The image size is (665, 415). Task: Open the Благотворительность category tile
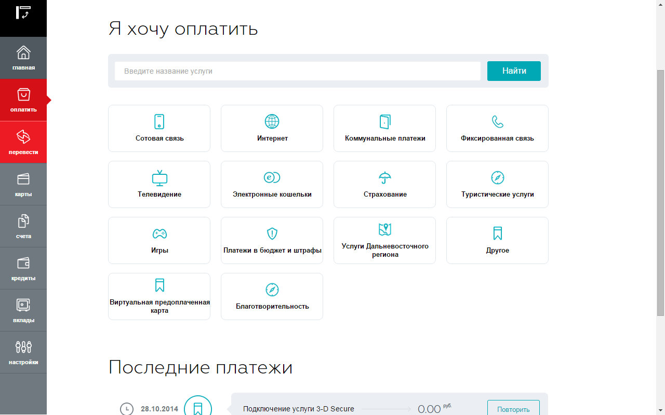(272, 297)
